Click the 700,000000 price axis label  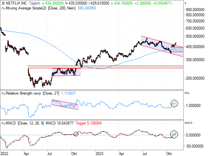(x=195, y=21)
